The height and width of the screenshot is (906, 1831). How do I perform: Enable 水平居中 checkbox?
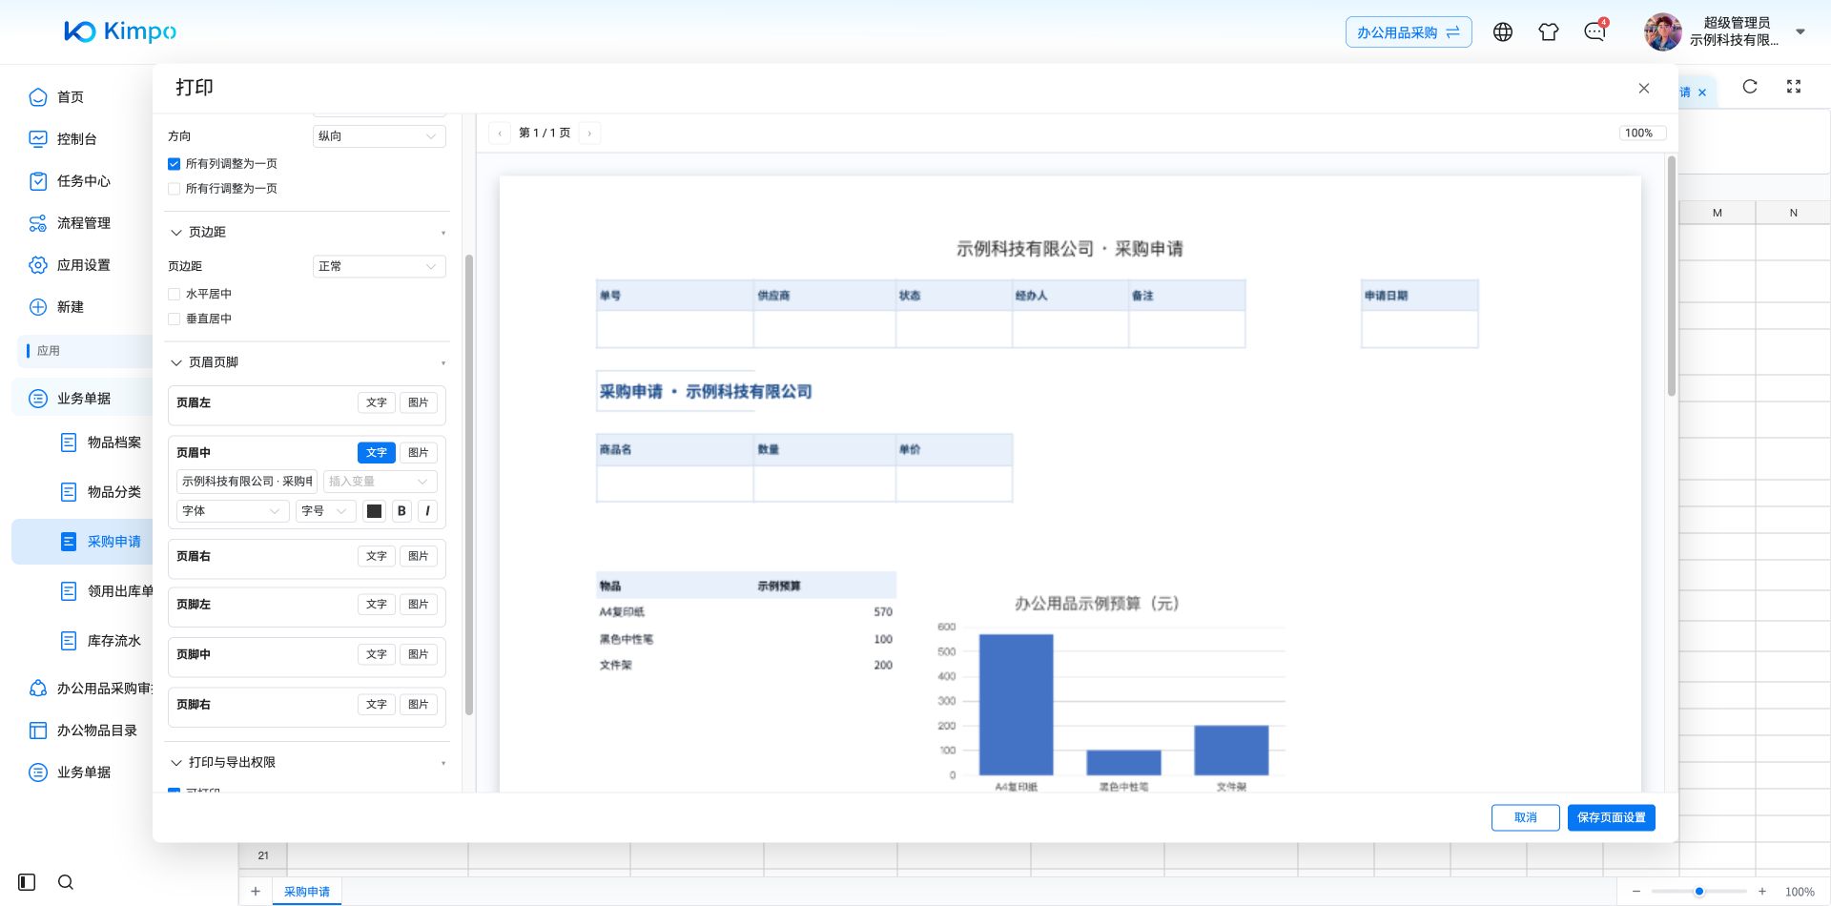coord(174,295)
